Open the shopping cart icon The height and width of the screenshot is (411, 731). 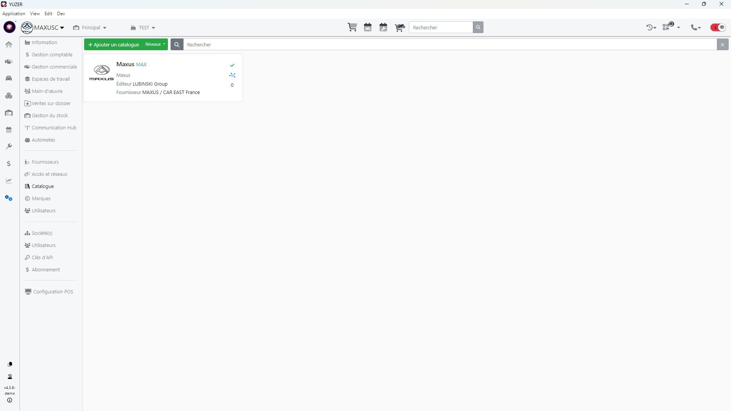[352, 27]
